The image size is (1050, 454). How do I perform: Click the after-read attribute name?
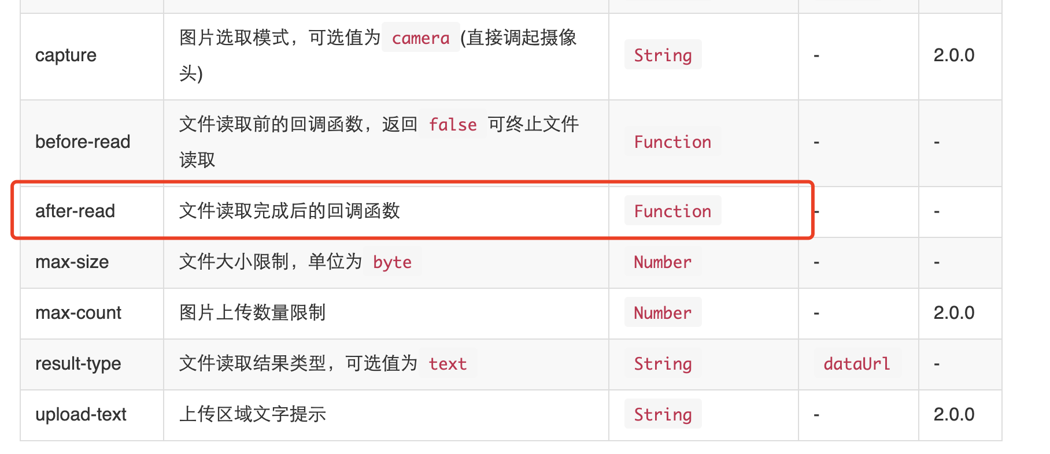tap(75, 211)
